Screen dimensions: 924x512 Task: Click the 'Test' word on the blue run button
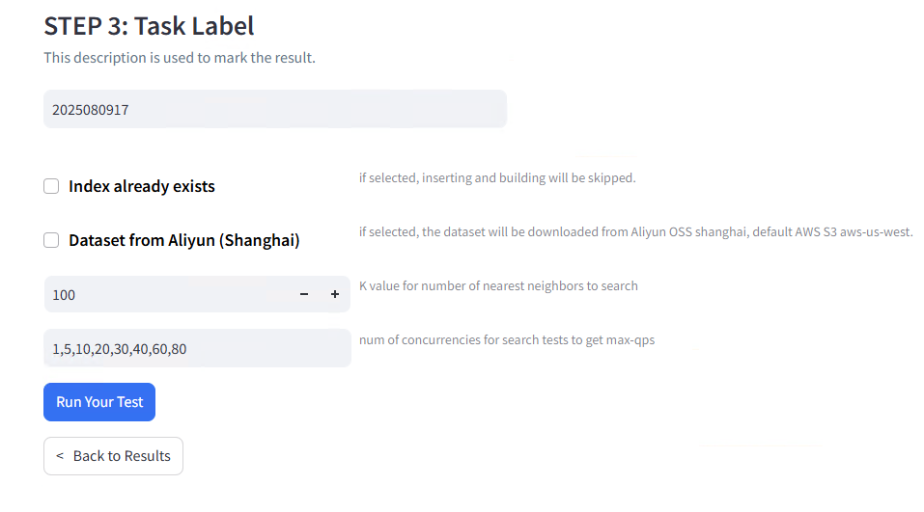(130, 402)
